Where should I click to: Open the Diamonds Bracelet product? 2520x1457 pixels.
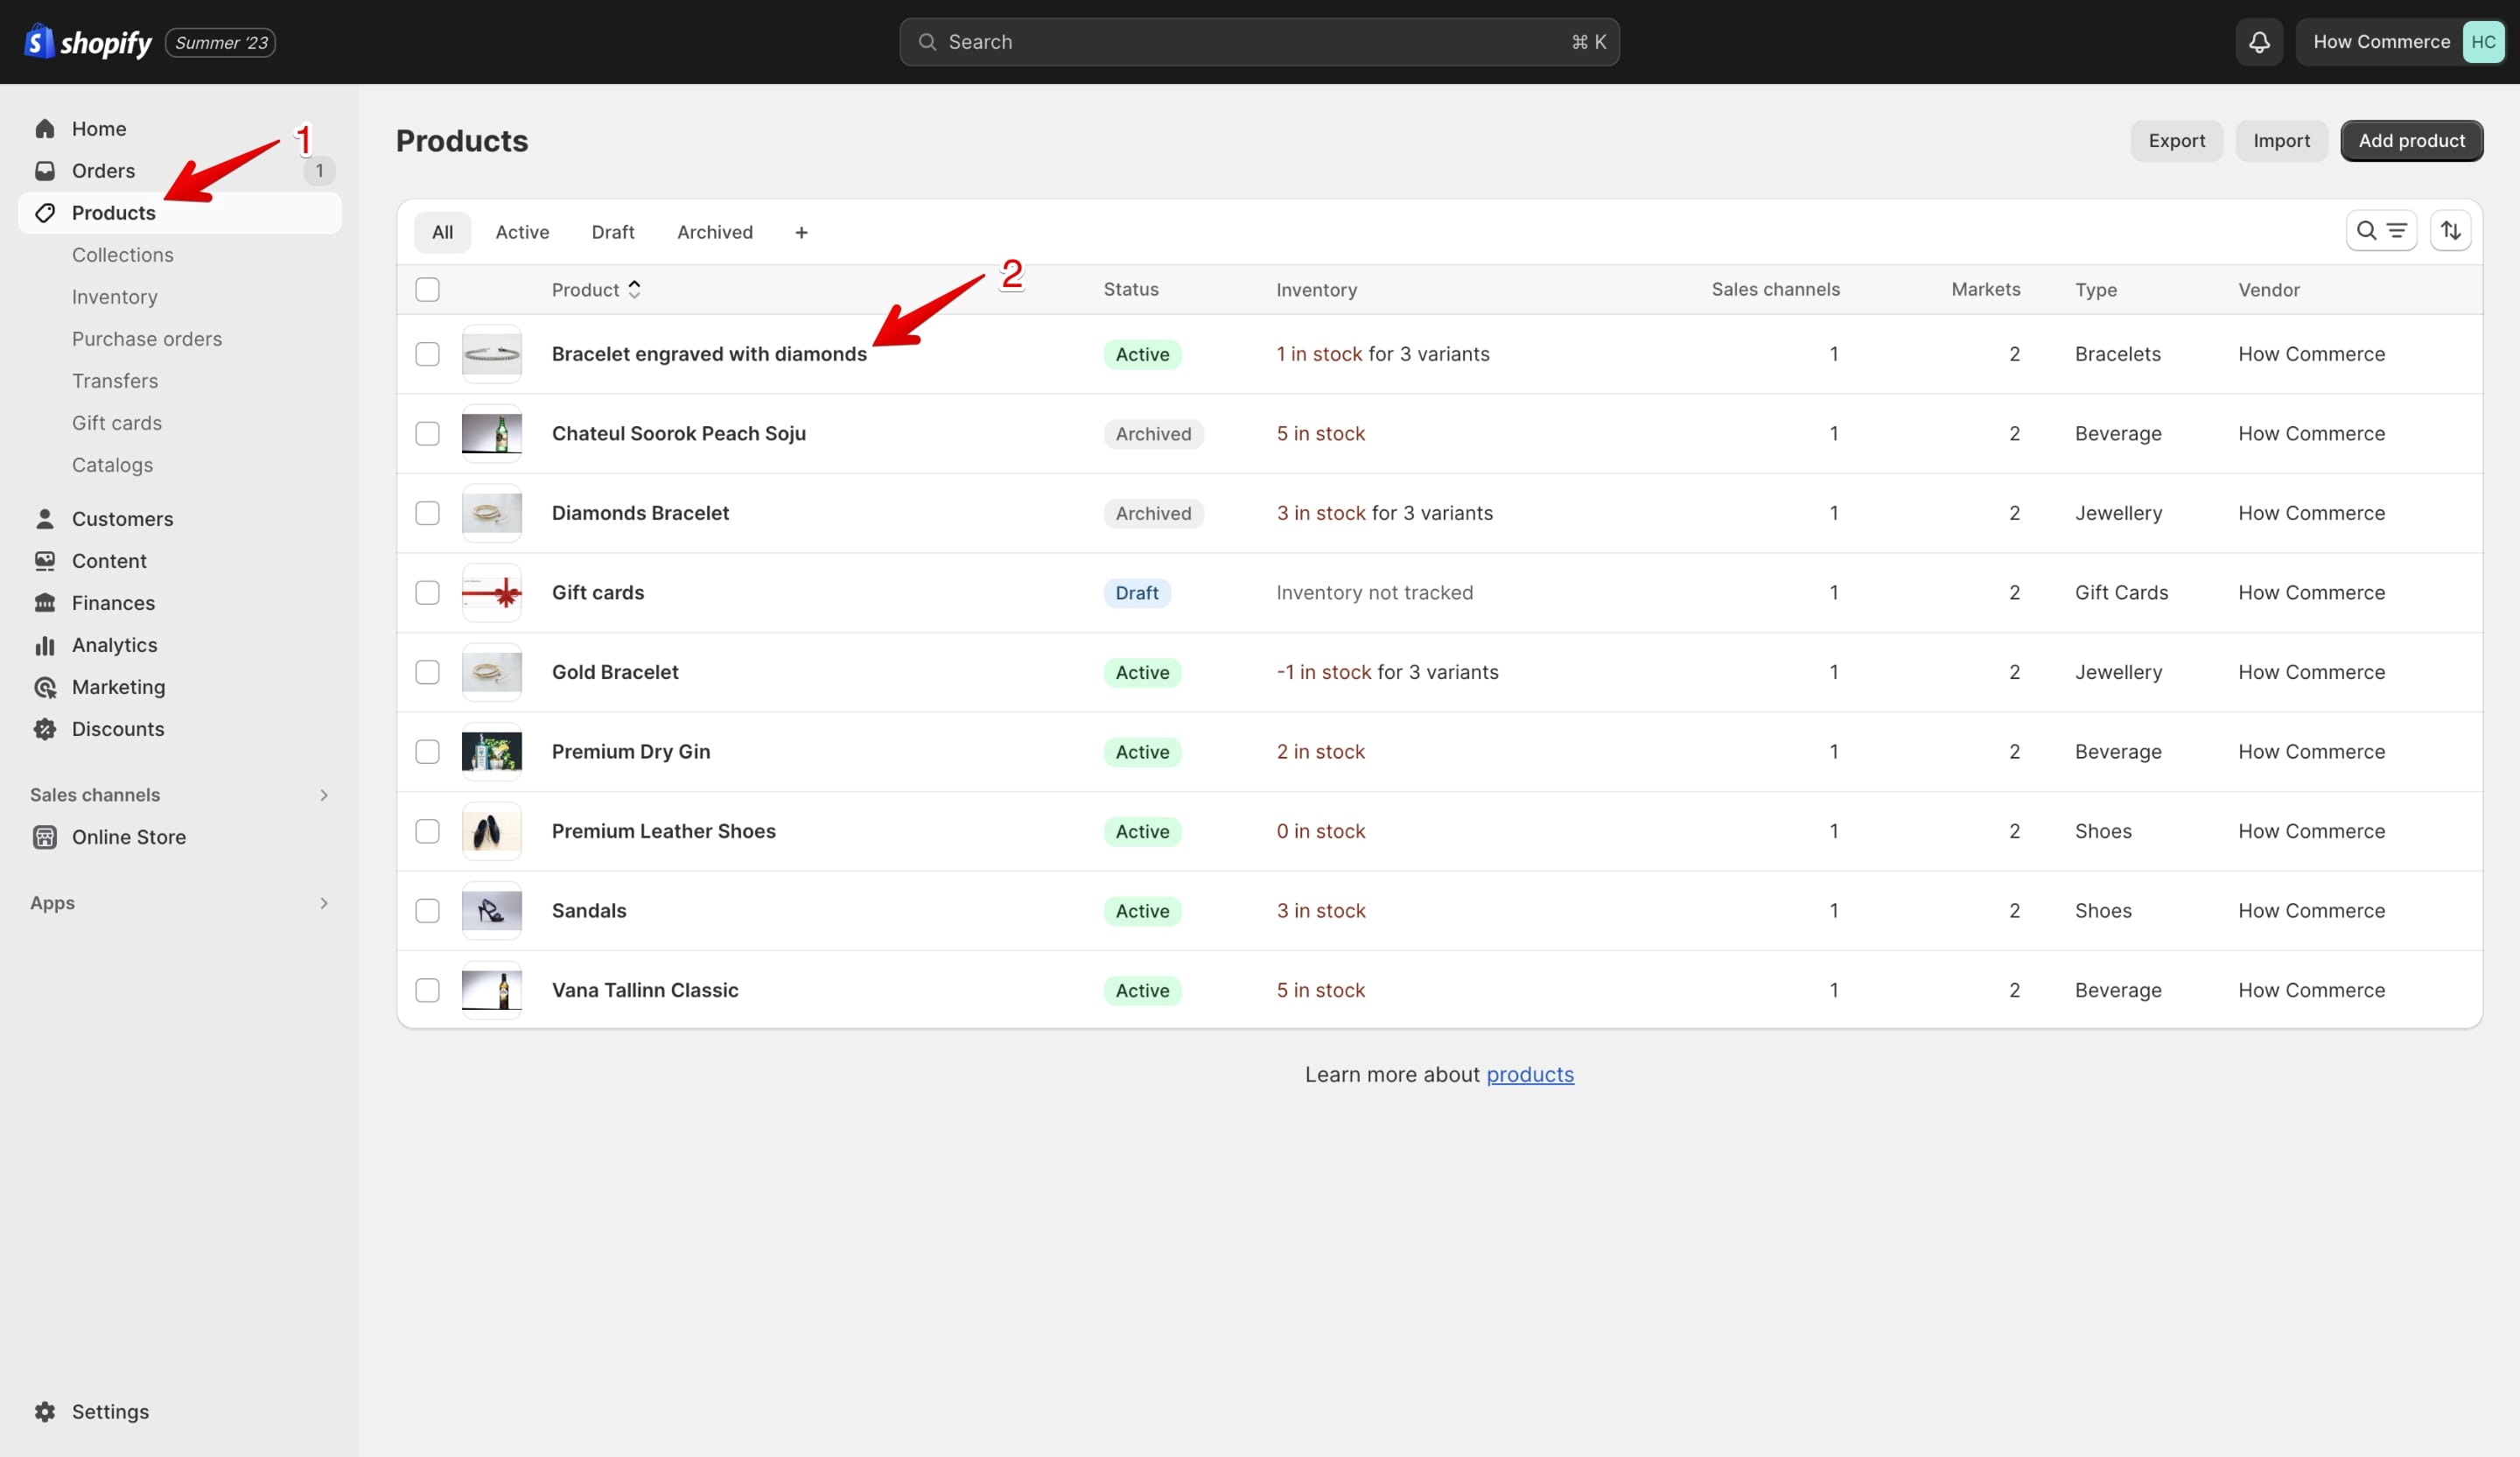pyautogui.click(x=641, y=513)
